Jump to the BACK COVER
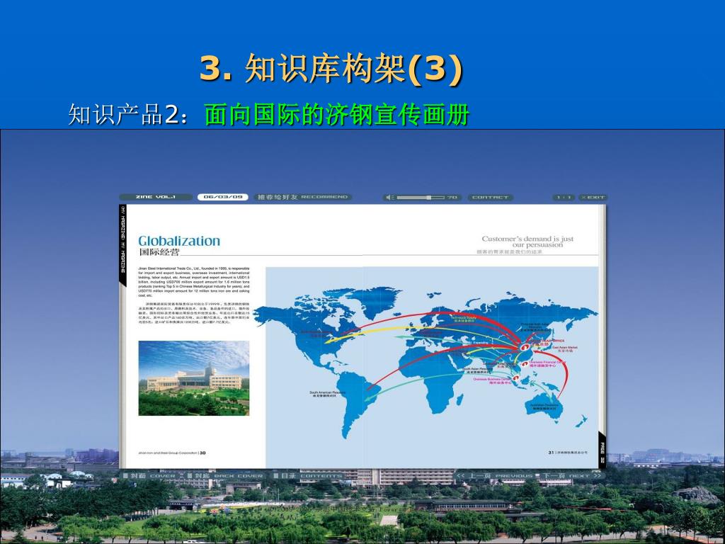Screen dimensions: 725x544 point(225,475)
